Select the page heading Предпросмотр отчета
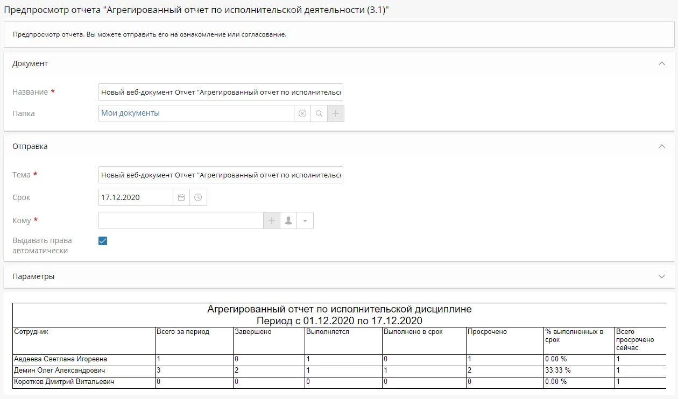This screenshot has height=399, width=678. 196,10
